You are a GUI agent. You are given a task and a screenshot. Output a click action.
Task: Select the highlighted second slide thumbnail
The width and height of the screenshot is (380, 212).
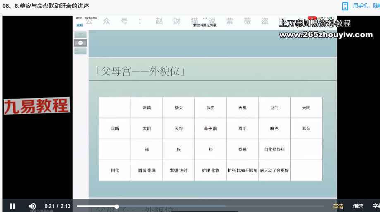81,43
